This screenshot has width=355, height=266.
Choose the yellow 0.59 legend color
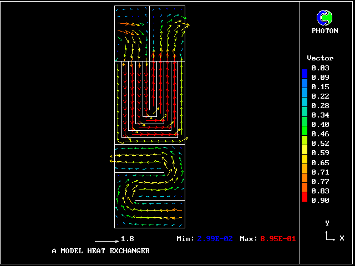[x=304, y=151]
